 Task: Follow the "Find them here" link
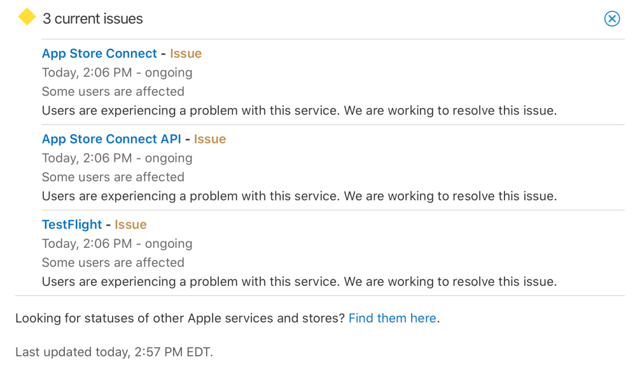(x=392, y=318)
